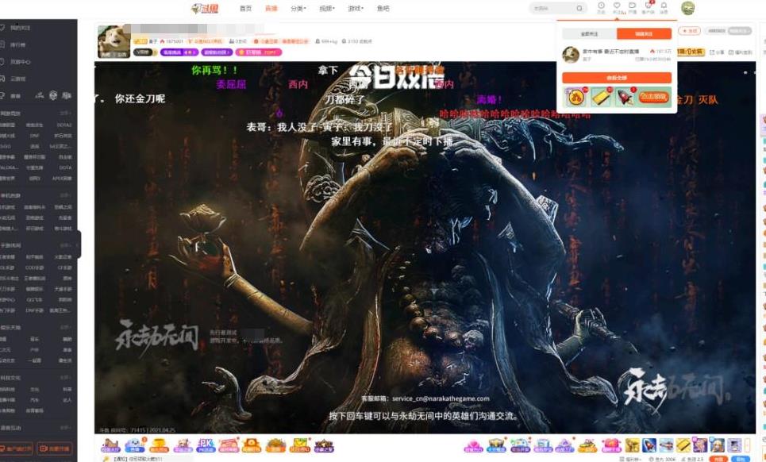Screen dimensions: 766x462
Task: Click the + 关注 follow button
Action: click(x=689, y=31)
